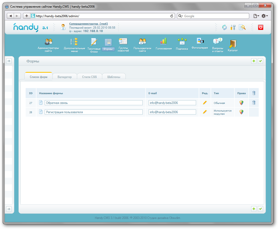Edit form Обратная связь with pencil icon
The height and width of the screenshot is (229, 278).
(205, 103)
